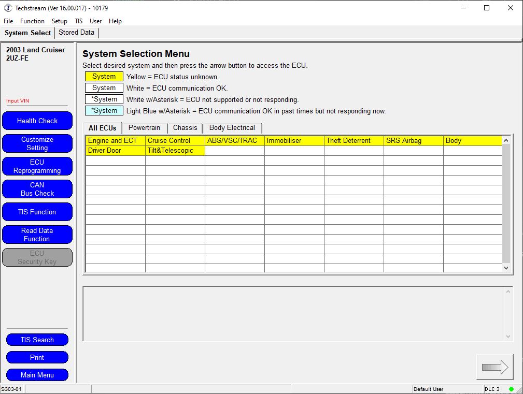This screenshot has height=394, width=523.
Task: Return to Main Menu
Action: pyautogui.click(x=37, y=375)
